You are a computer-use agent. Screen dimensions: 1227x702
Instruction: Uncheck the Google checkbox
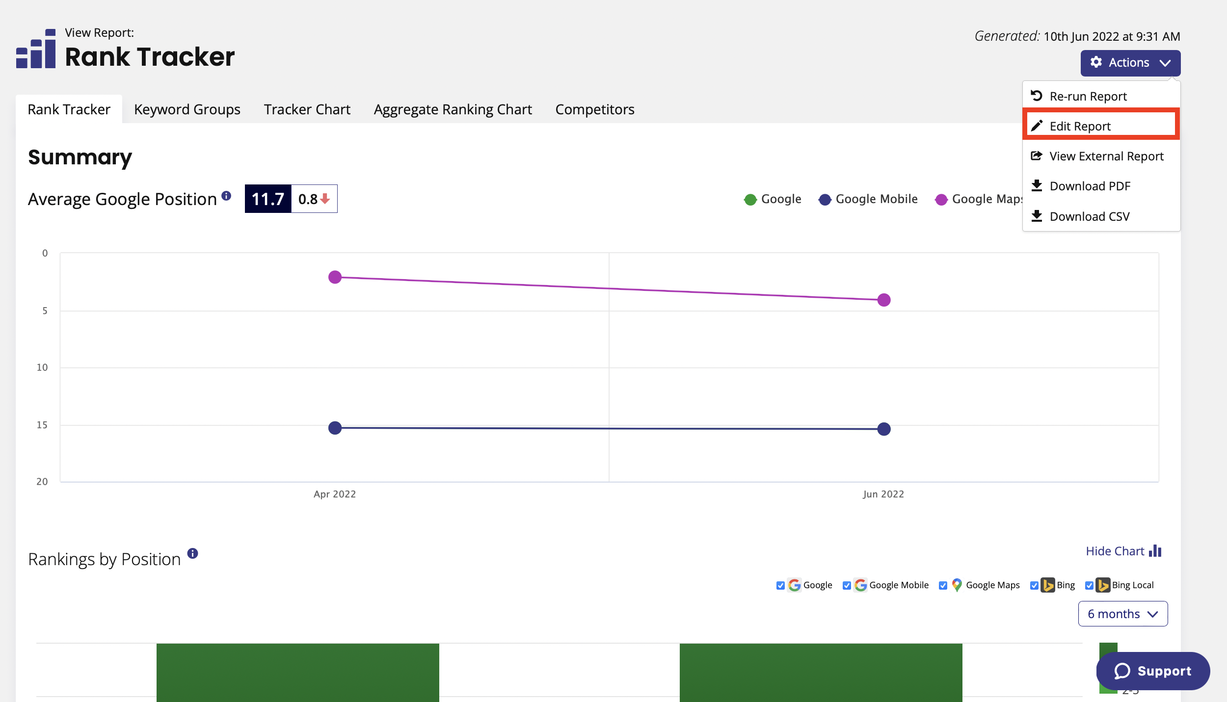click(x=780, y=585)
